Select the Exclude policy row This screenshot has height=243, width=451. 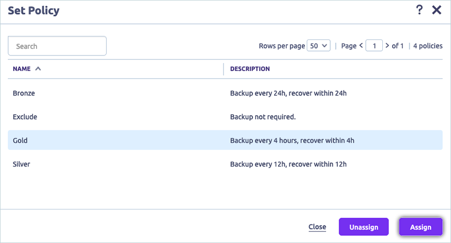(25, 116)
